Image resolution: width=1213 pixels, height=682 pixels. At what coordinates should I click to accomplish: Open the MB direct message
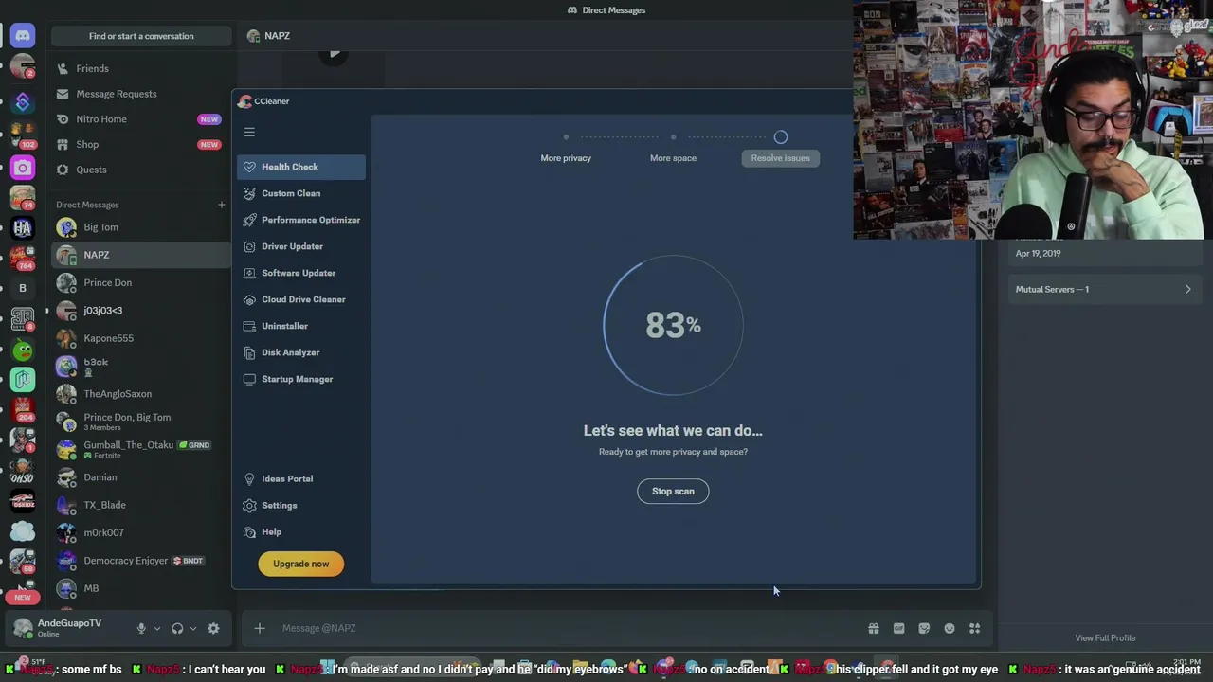140,588
